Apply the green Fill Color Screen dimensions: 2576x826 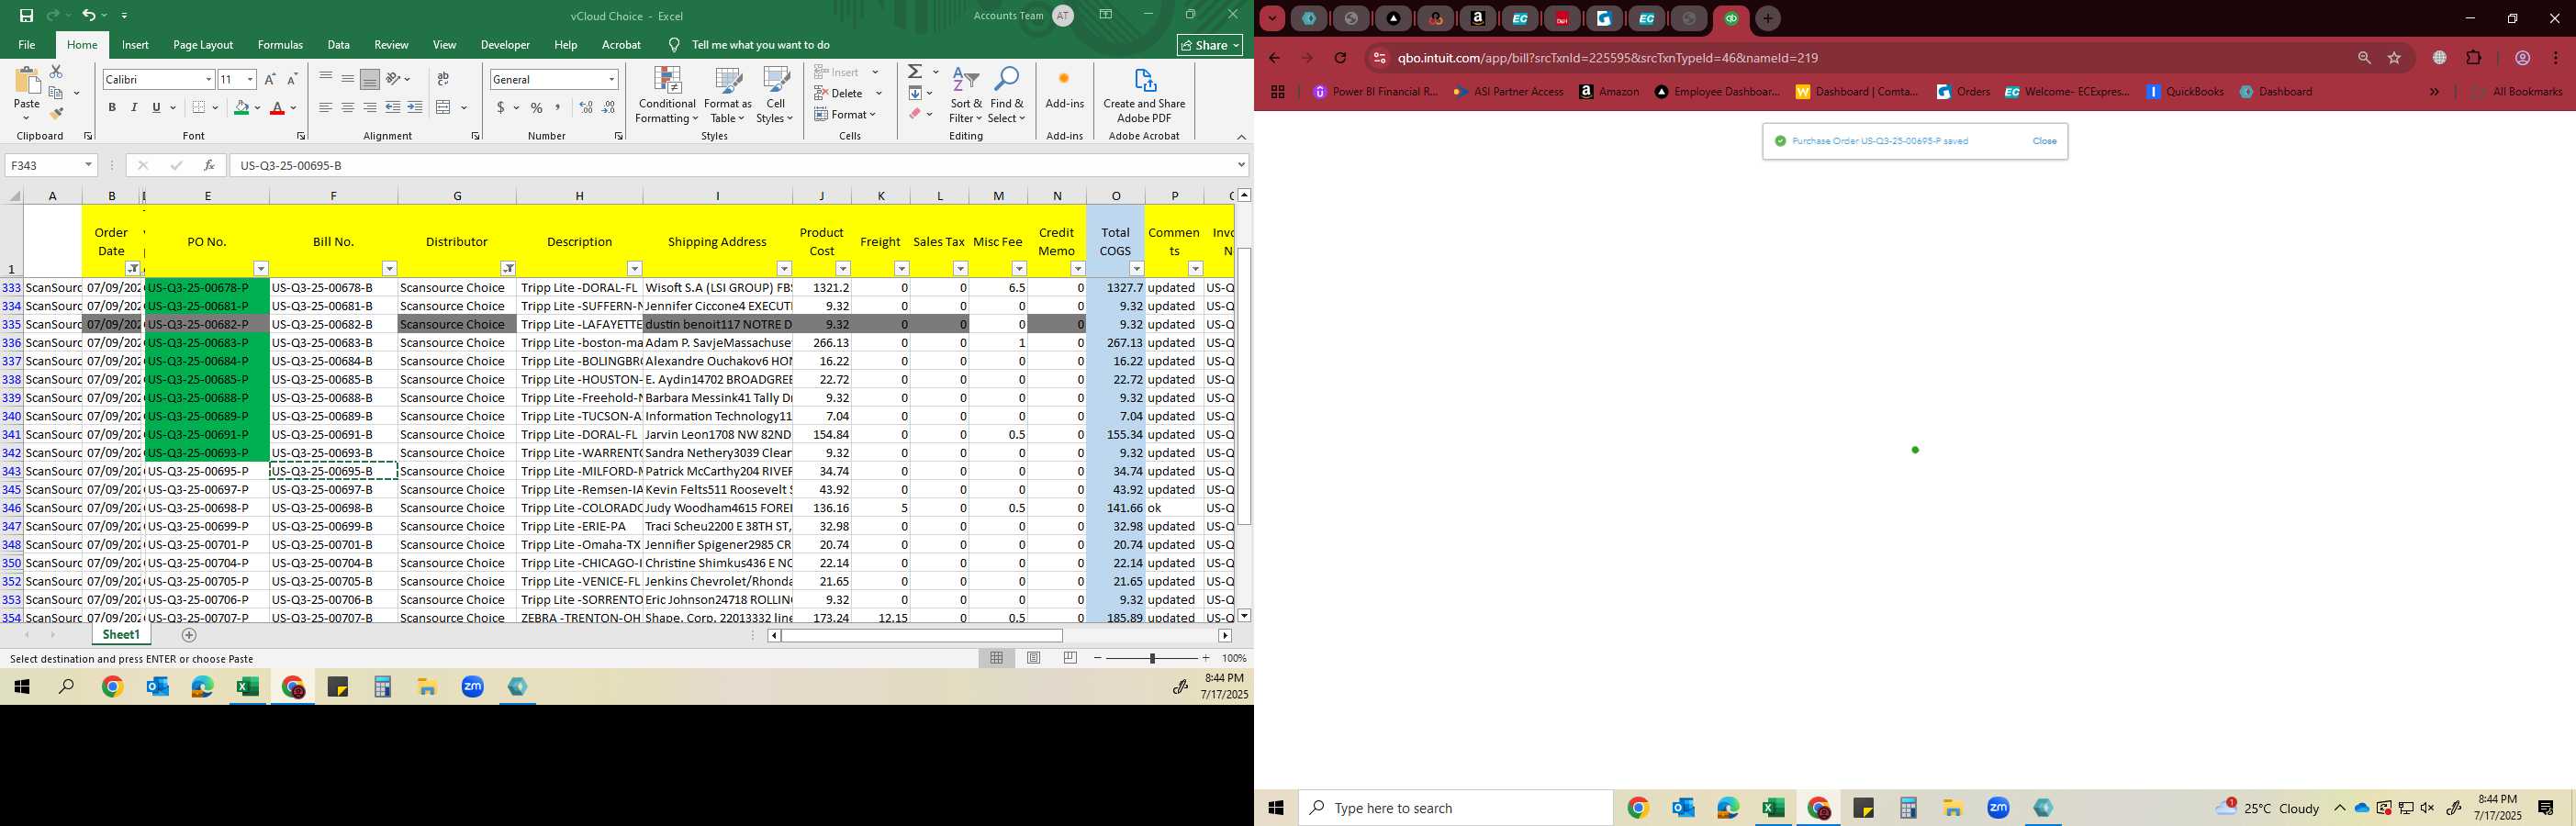point(241,108)
